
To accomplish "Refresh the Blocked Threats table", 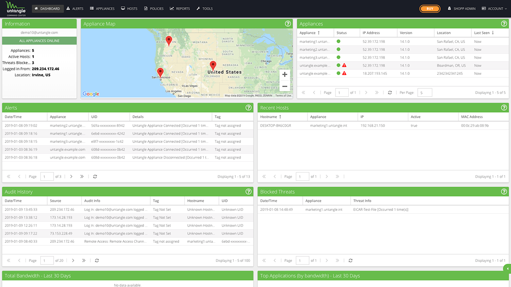I will point(350,260).
